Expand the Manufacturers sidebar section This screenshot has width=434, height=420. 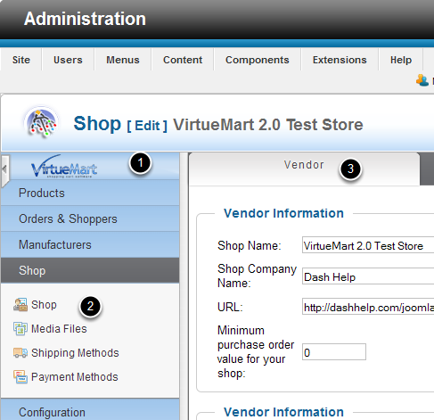[x=90, y=244]
